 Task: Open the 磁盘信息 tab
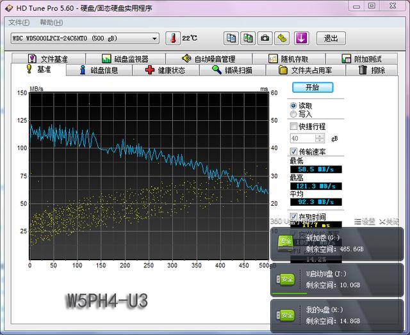[99, 70]
